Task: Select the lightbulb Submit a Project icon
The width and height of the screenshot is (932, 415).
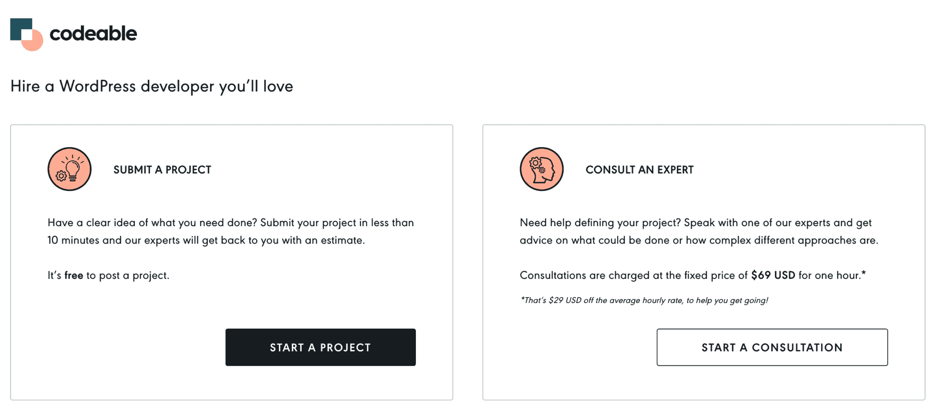Action: point(69,169)
